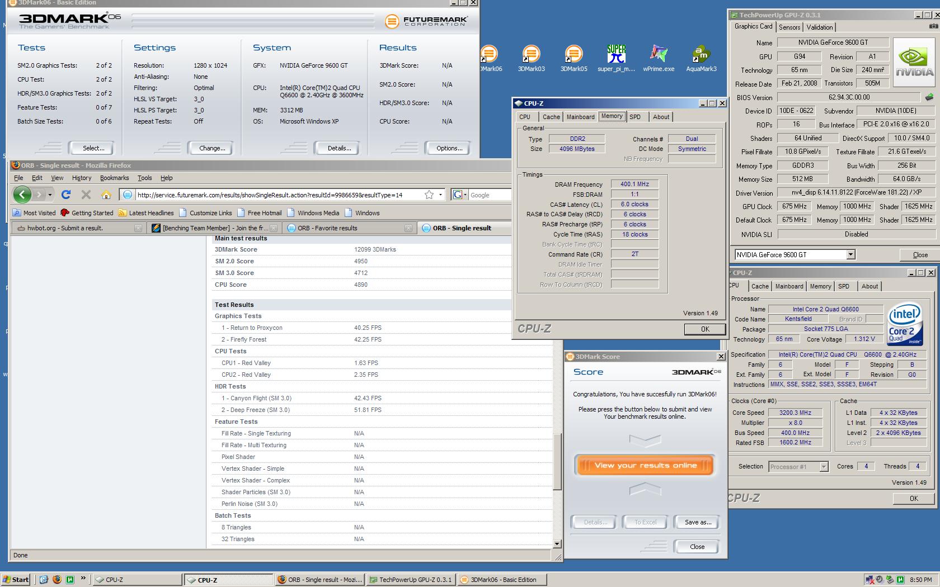
Task: Switch to hwbot.org Submit a result tab
Action: (x=78, y=228)
